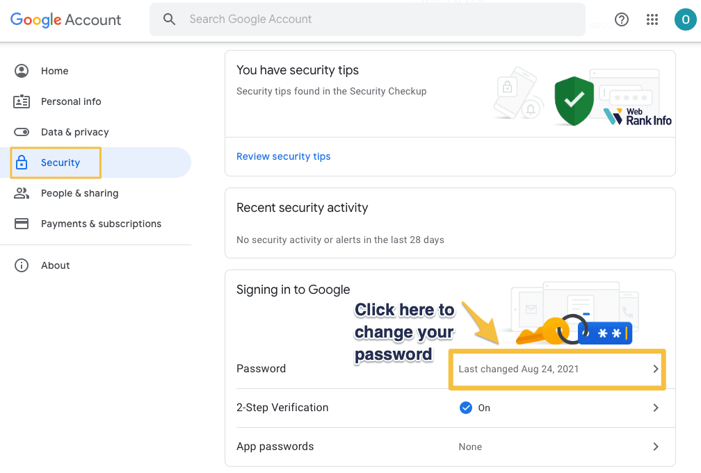
Task: Open the account profile avatar
Action: (x=685, y=19)
